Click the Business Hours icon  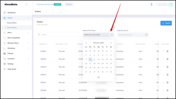[5, 43]
